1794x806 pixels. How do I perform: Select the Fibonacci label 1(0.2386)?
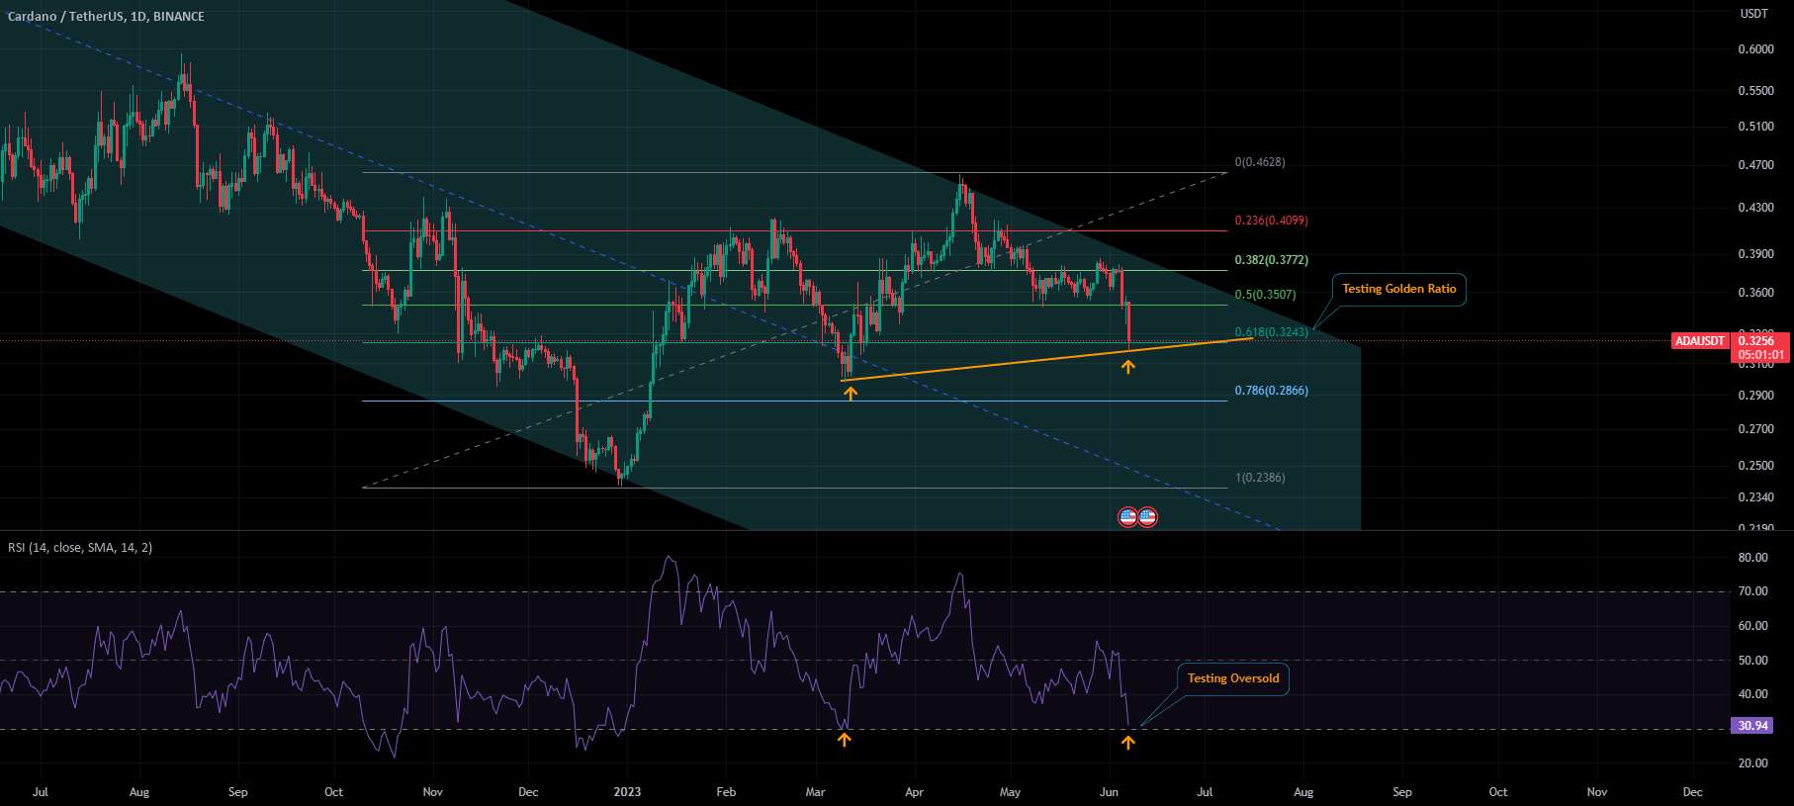(1260, 478)
